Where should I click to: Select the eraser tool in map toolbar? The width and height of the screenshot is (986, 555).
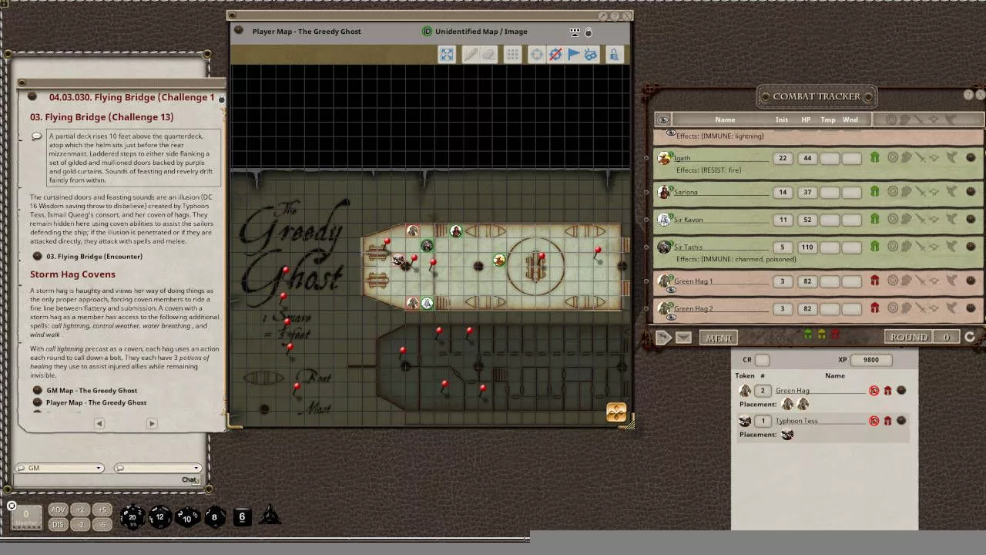(x=488, y=54)
